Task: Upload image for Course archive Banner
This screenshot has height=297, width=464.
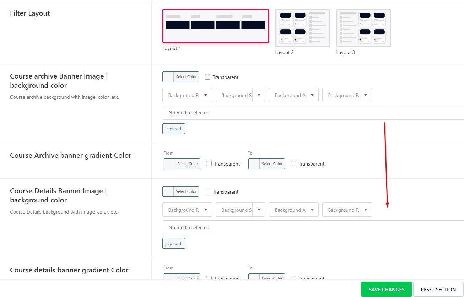Action: click(x=174, y=129)
